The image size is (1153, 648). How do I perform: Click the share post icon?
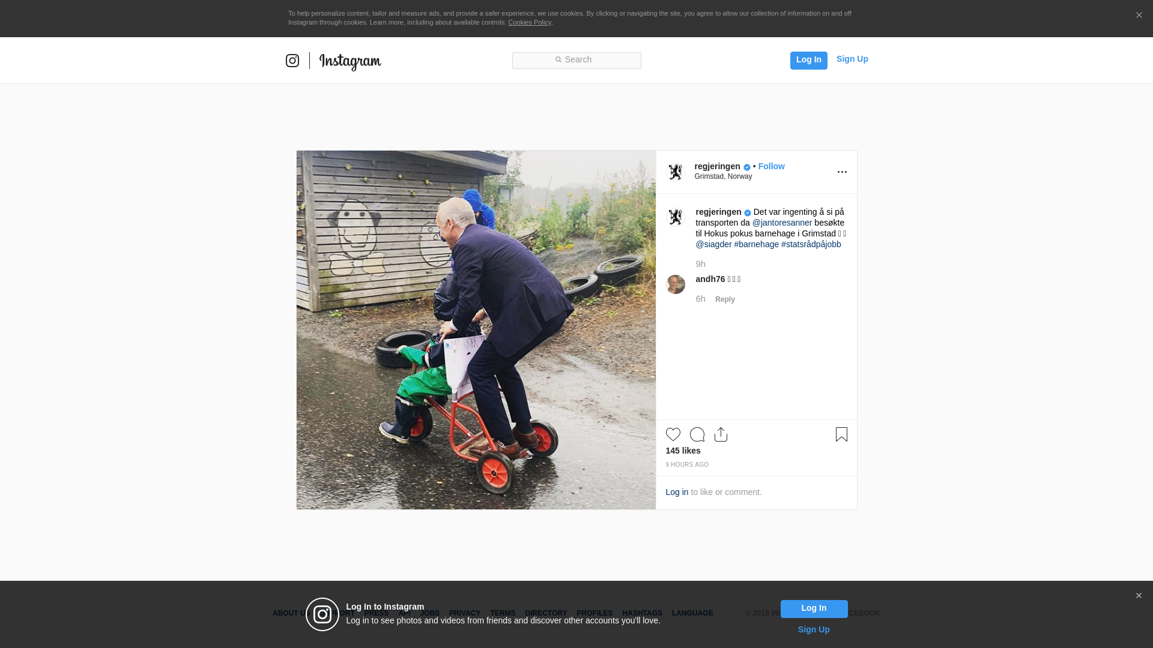click(x=721, y=434)
